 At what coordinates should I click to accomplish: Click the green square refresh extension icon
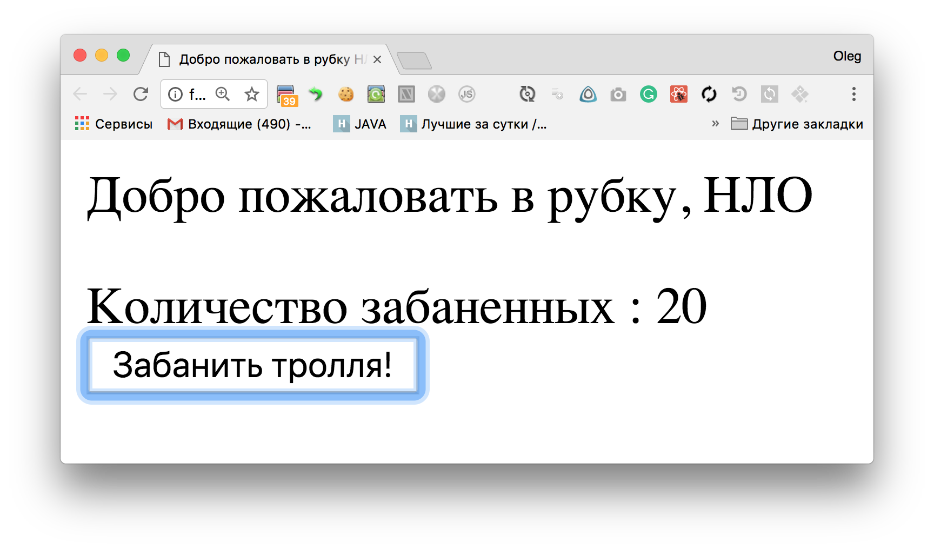coord(376,95)
